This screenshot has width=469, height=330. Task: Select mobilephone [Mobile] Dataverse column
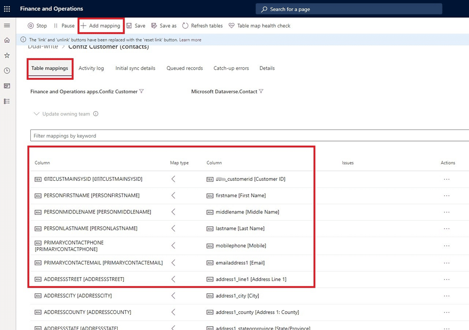click(x=241, y=246)
